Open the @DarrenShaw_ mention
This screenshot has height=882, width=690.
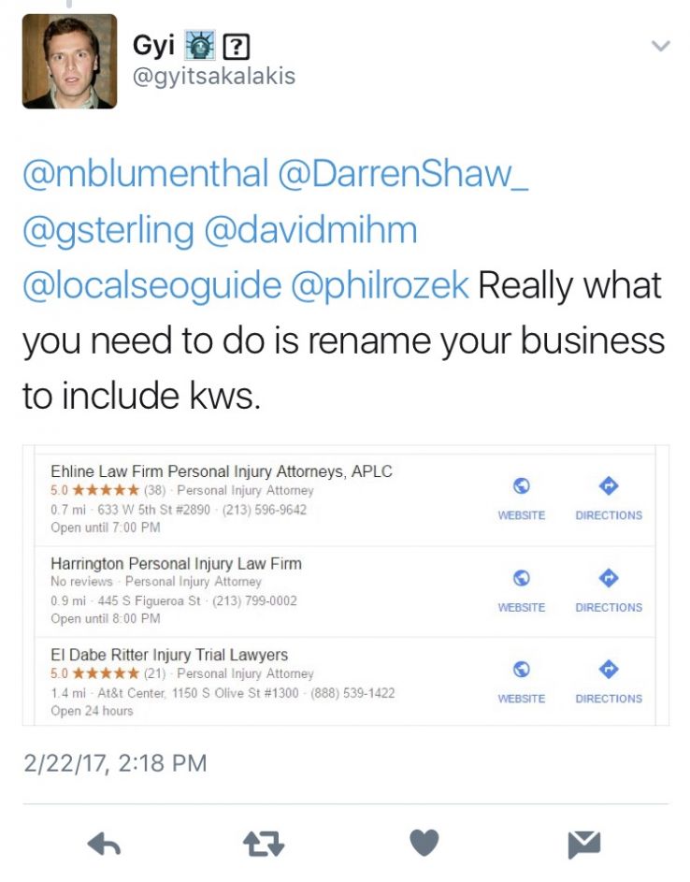point(403,173)
